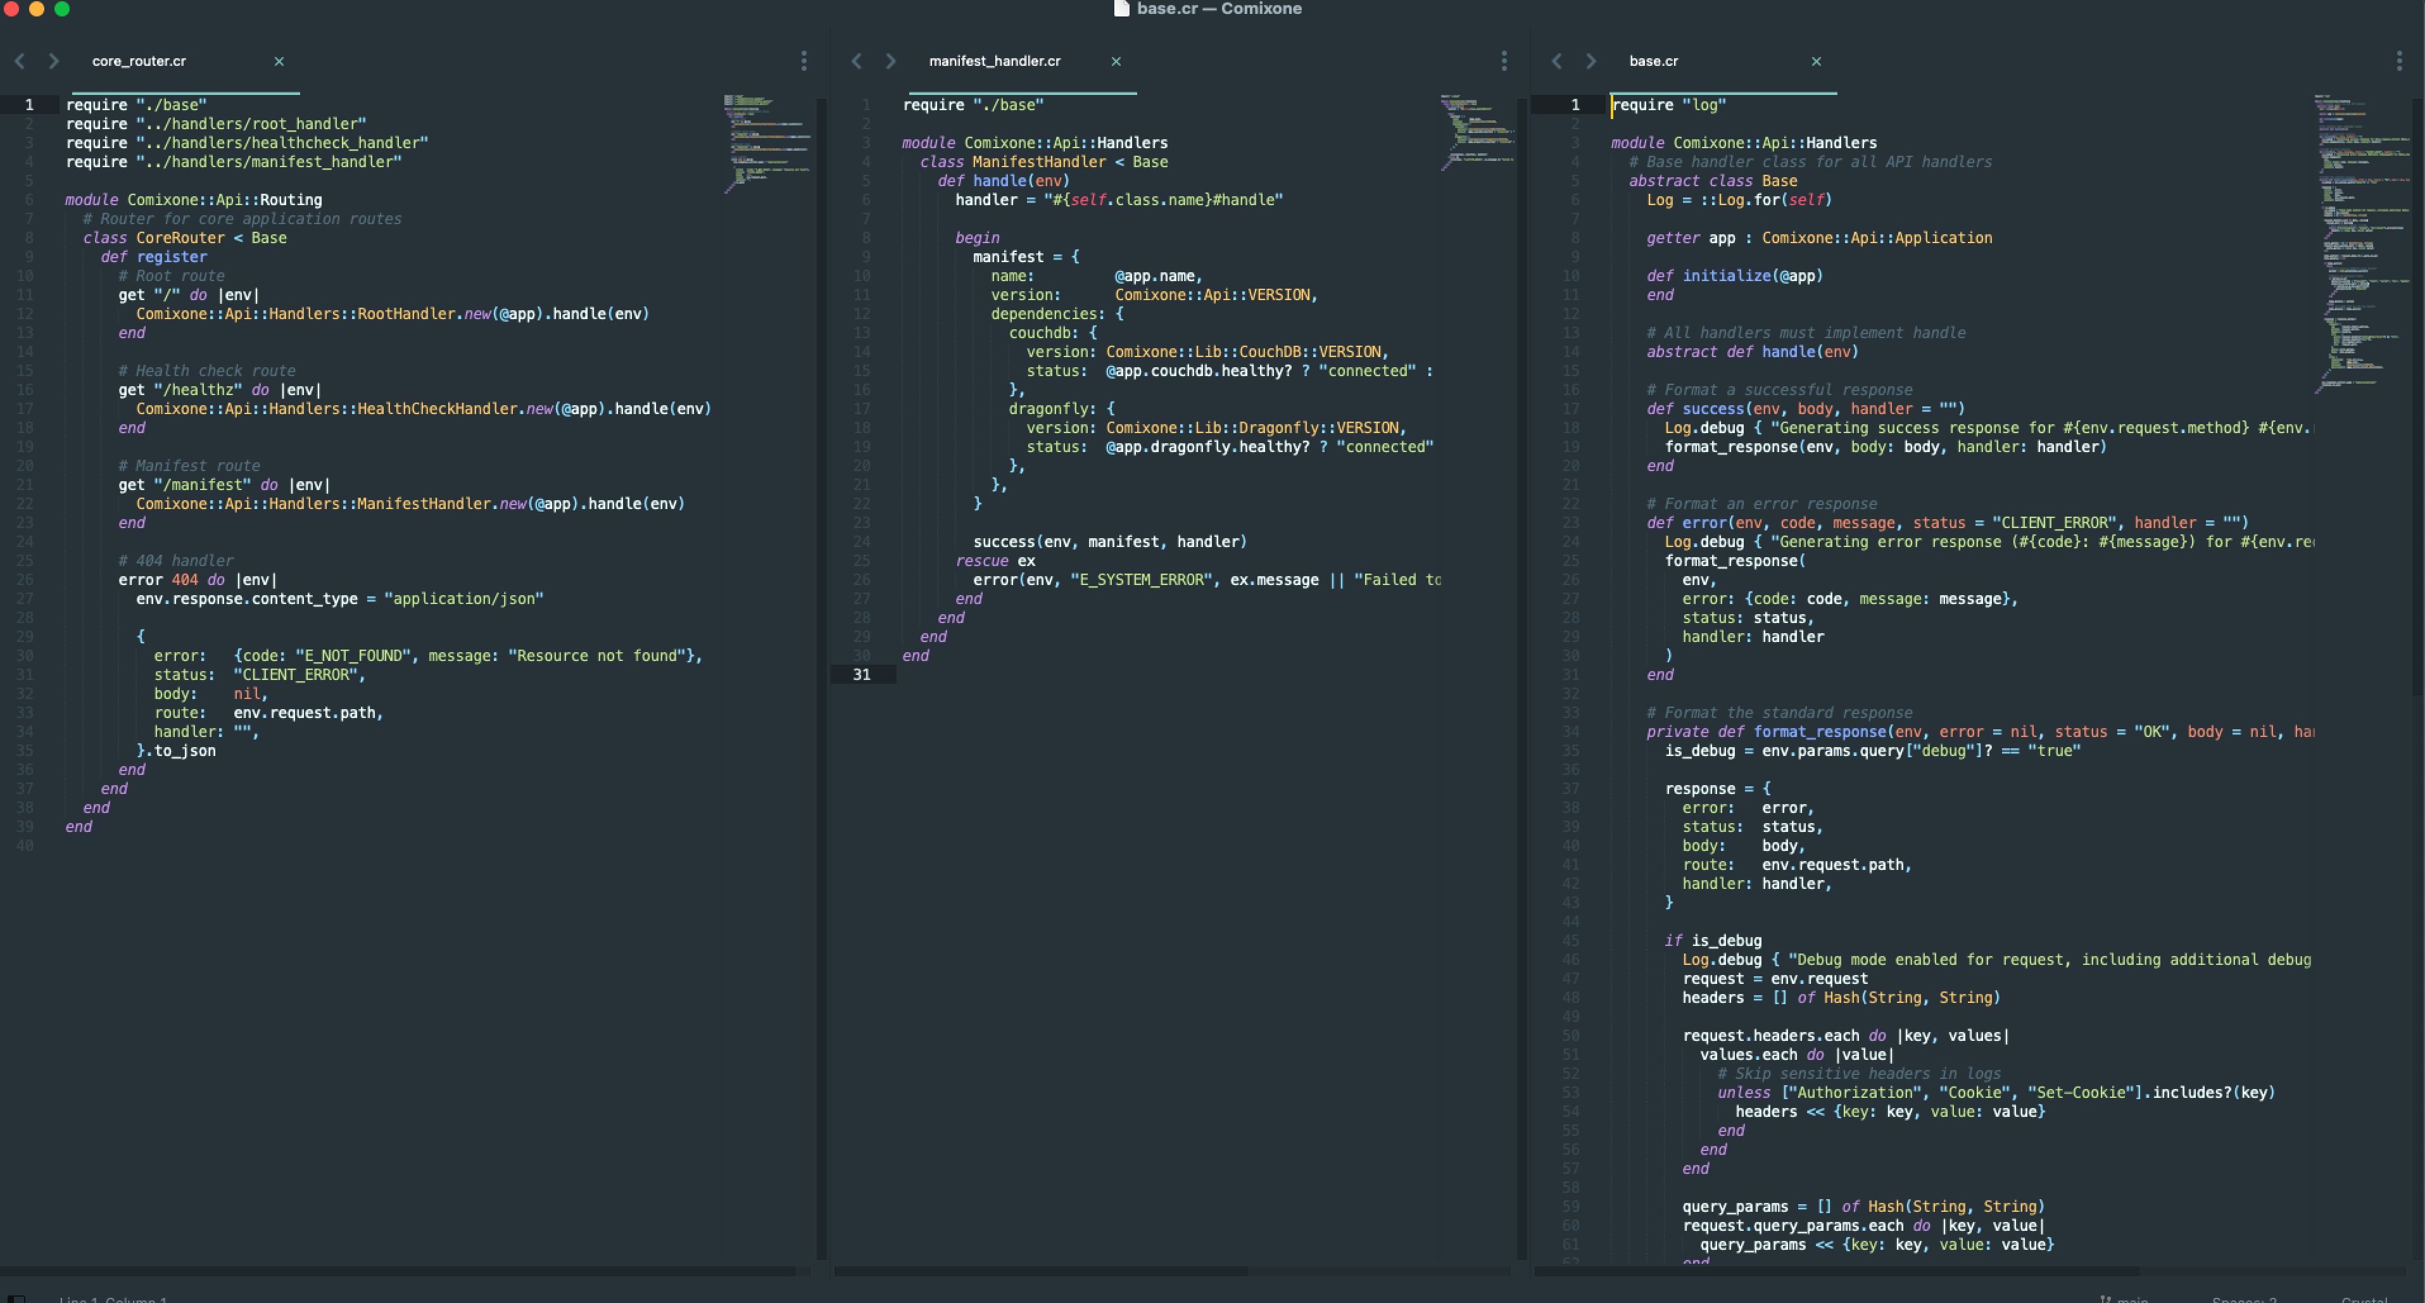
Task: Click the 'rescue ex' line
Action: tap(995, 561)
